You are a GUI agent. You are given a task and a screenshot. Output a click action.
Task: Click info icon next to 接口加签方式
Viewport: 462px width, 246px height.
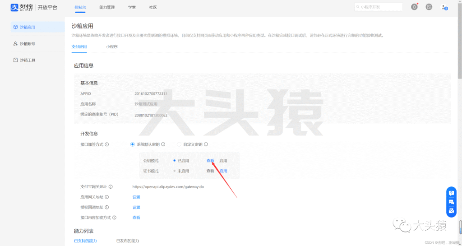(107, 144)
